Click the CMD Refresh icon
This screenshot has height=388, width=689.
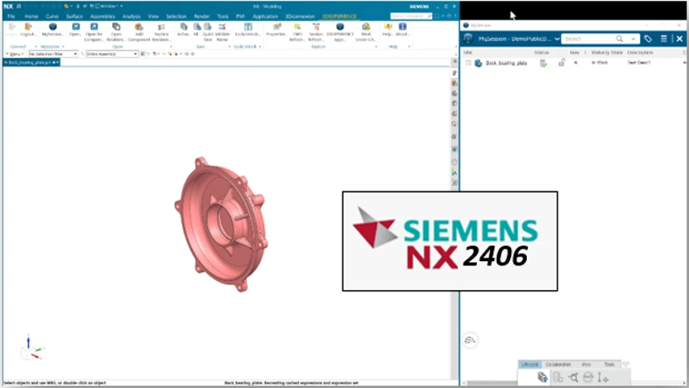pyautogui.click(x=297, y=27)
